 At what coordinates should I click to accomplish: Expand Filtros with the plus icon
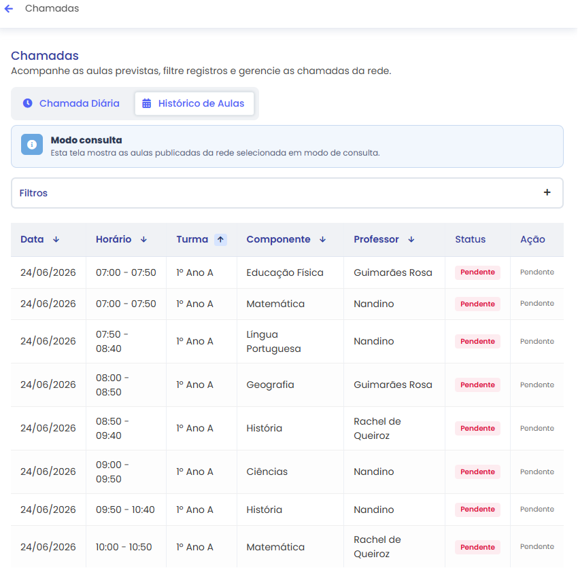click(547, 192)
